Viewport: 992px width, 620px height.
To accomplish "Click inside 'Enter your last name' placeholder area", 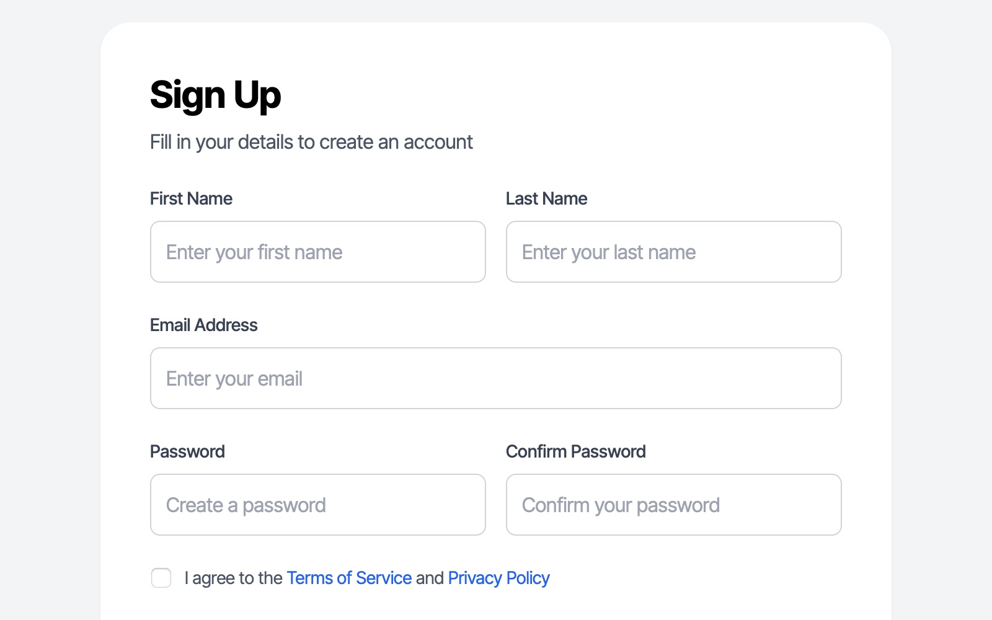I will (x=608, y=252).
